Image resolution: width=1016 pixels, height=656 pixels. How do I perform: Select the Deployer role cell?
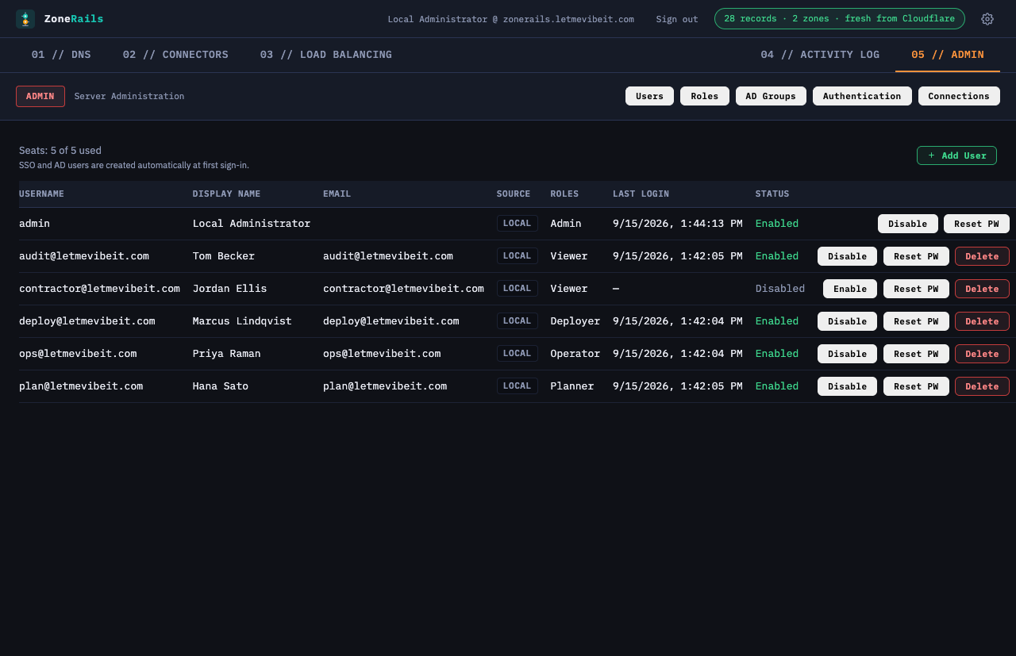(x=575, y=321)
